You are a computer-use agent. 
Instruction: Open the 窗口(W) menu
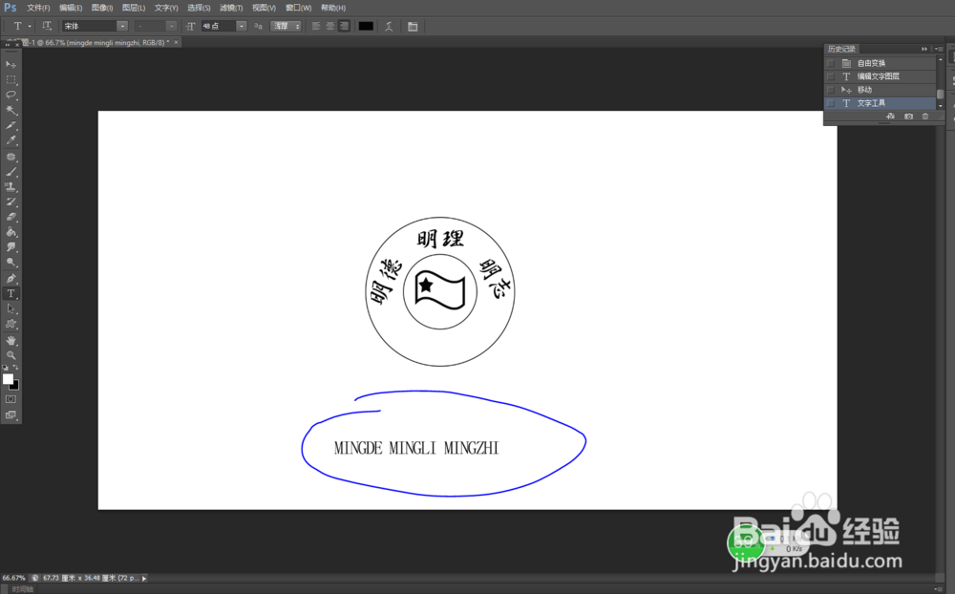tap(298, 8)
